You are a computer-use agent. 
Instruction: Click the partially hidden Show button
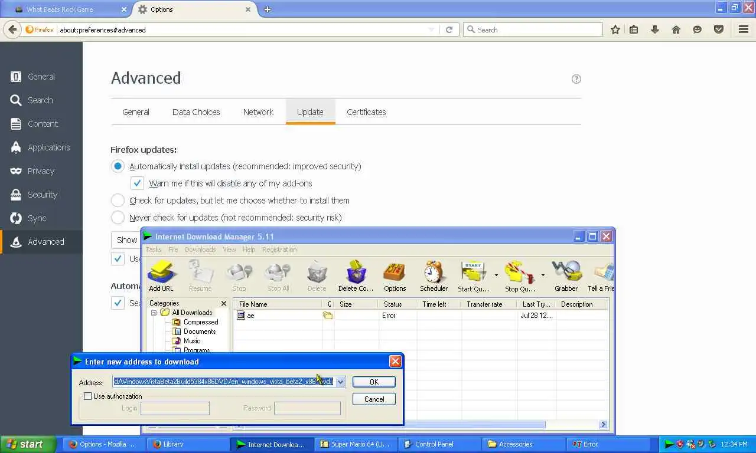(126, 239)
